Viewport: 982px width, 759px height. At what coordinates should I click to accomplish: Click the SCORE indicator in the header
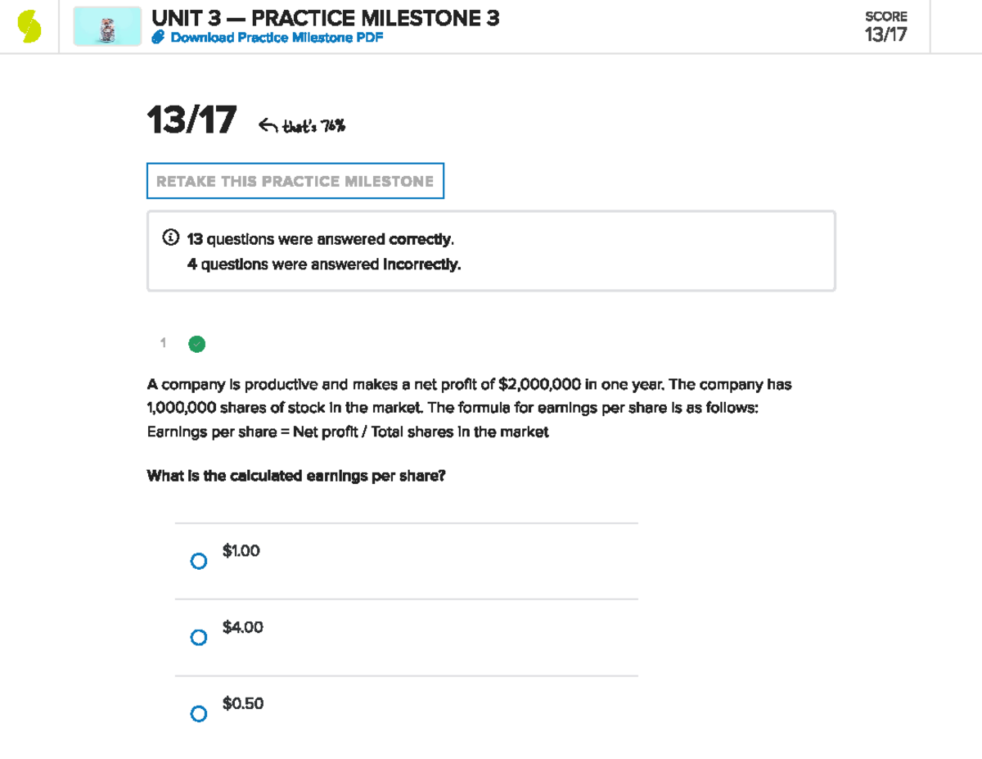pyautogui.click(x=886, y=16)
